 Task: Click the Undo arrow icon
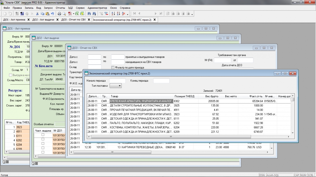click(x=52, y=14)
